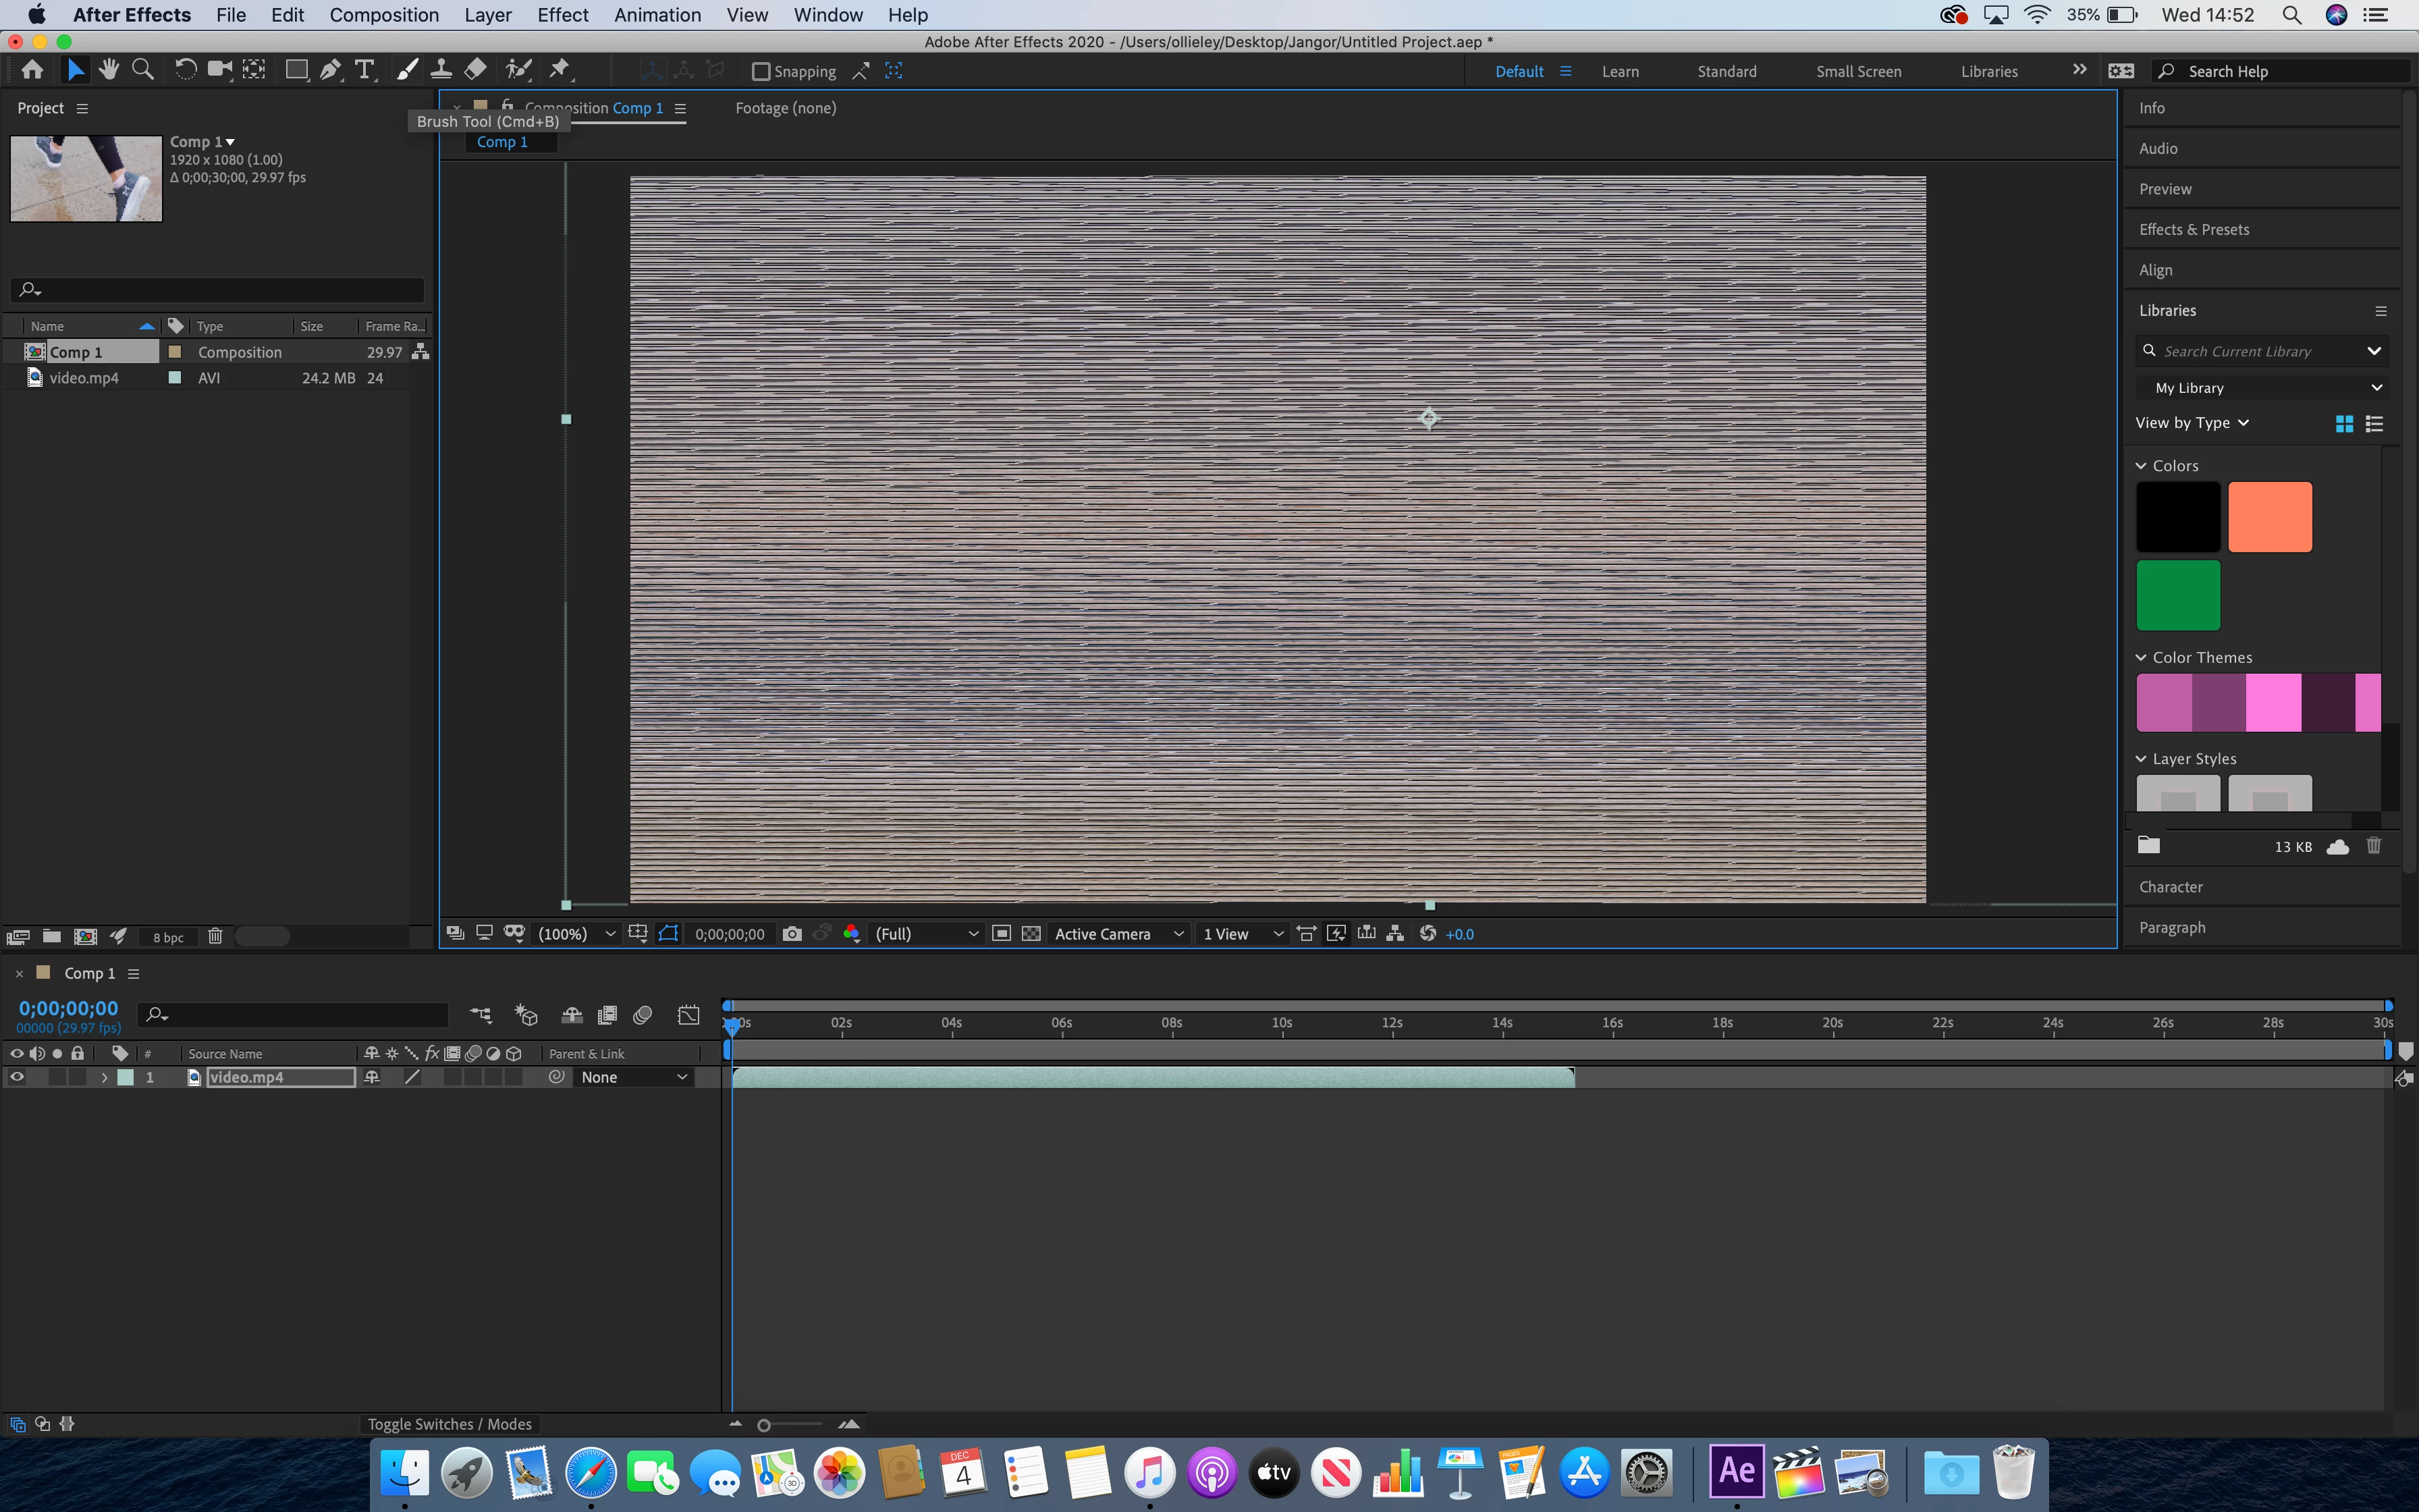Viewport: 2419px width, 1512px height.
Task: Click Toggle Switches / Modes button
Action: 449,1424
